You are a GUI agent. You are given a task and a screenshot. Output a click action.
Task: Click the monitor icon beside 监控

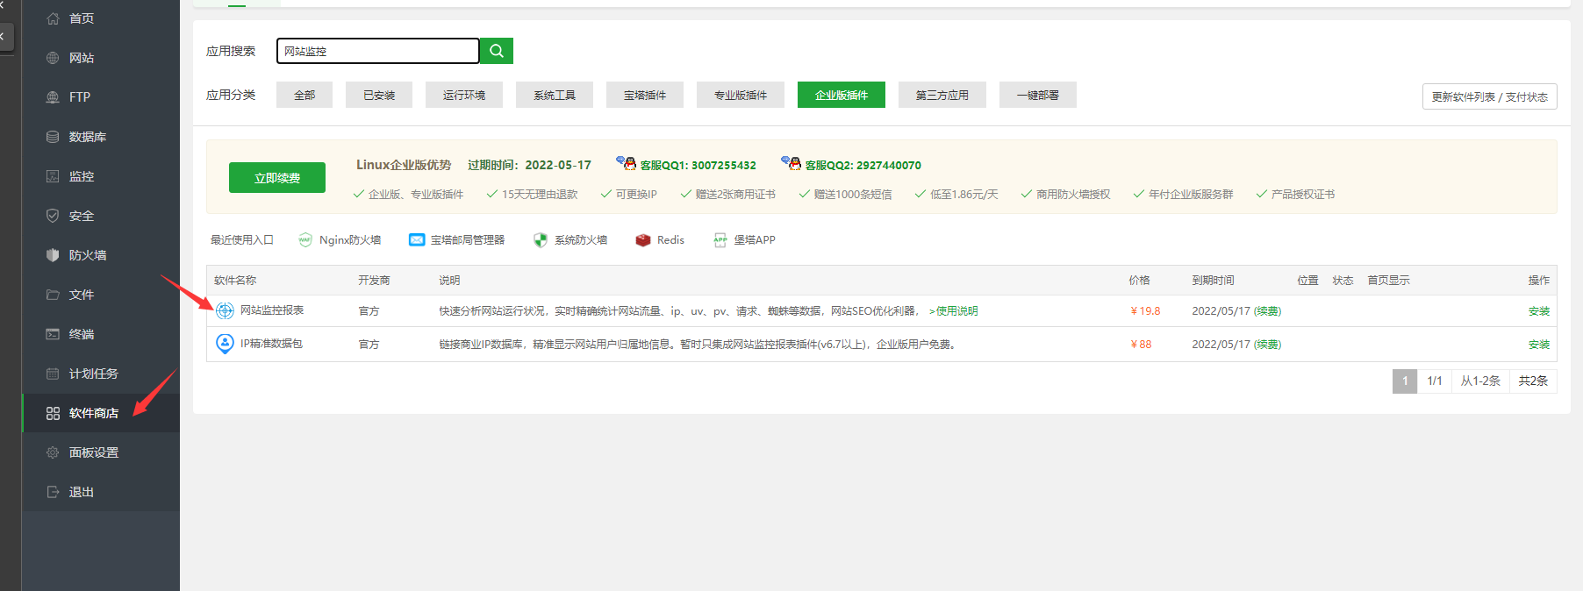[x=53, y=176]
